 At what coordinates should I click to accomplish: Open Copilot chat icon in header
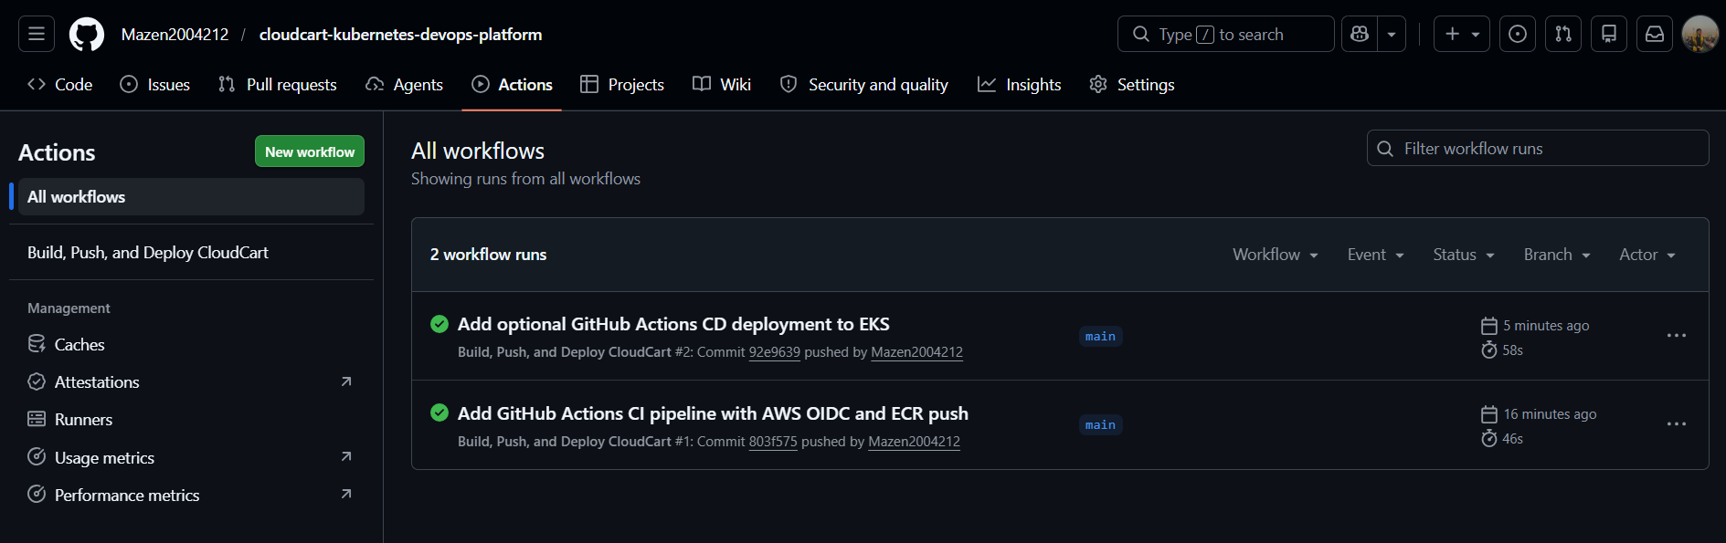pos(1360,34)
